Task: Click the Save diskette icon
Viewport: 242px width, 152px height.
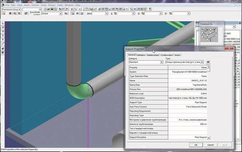Action: [52, 9]
